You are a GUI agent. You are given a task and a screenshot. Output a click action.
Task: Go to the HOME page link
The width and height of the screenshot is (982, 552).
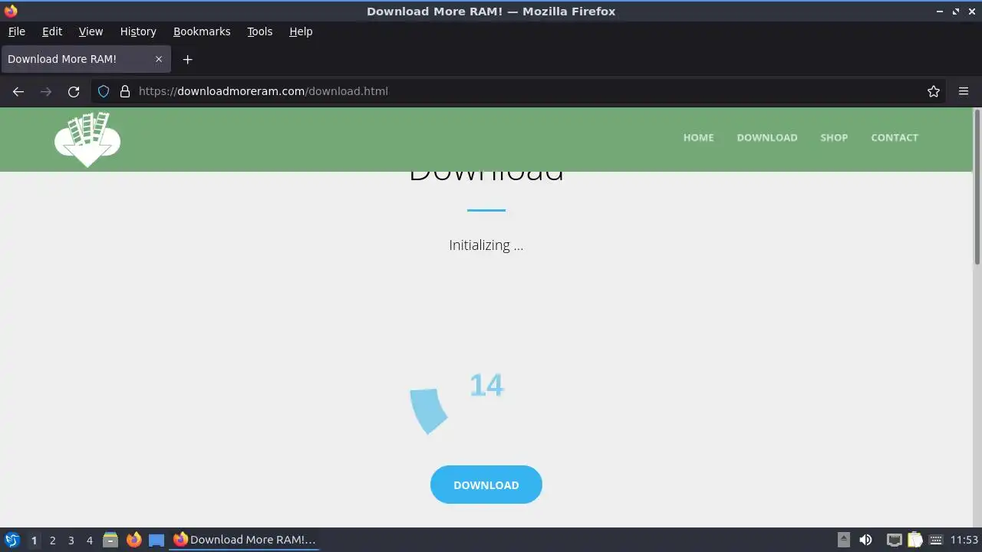(x=698, y=138)
